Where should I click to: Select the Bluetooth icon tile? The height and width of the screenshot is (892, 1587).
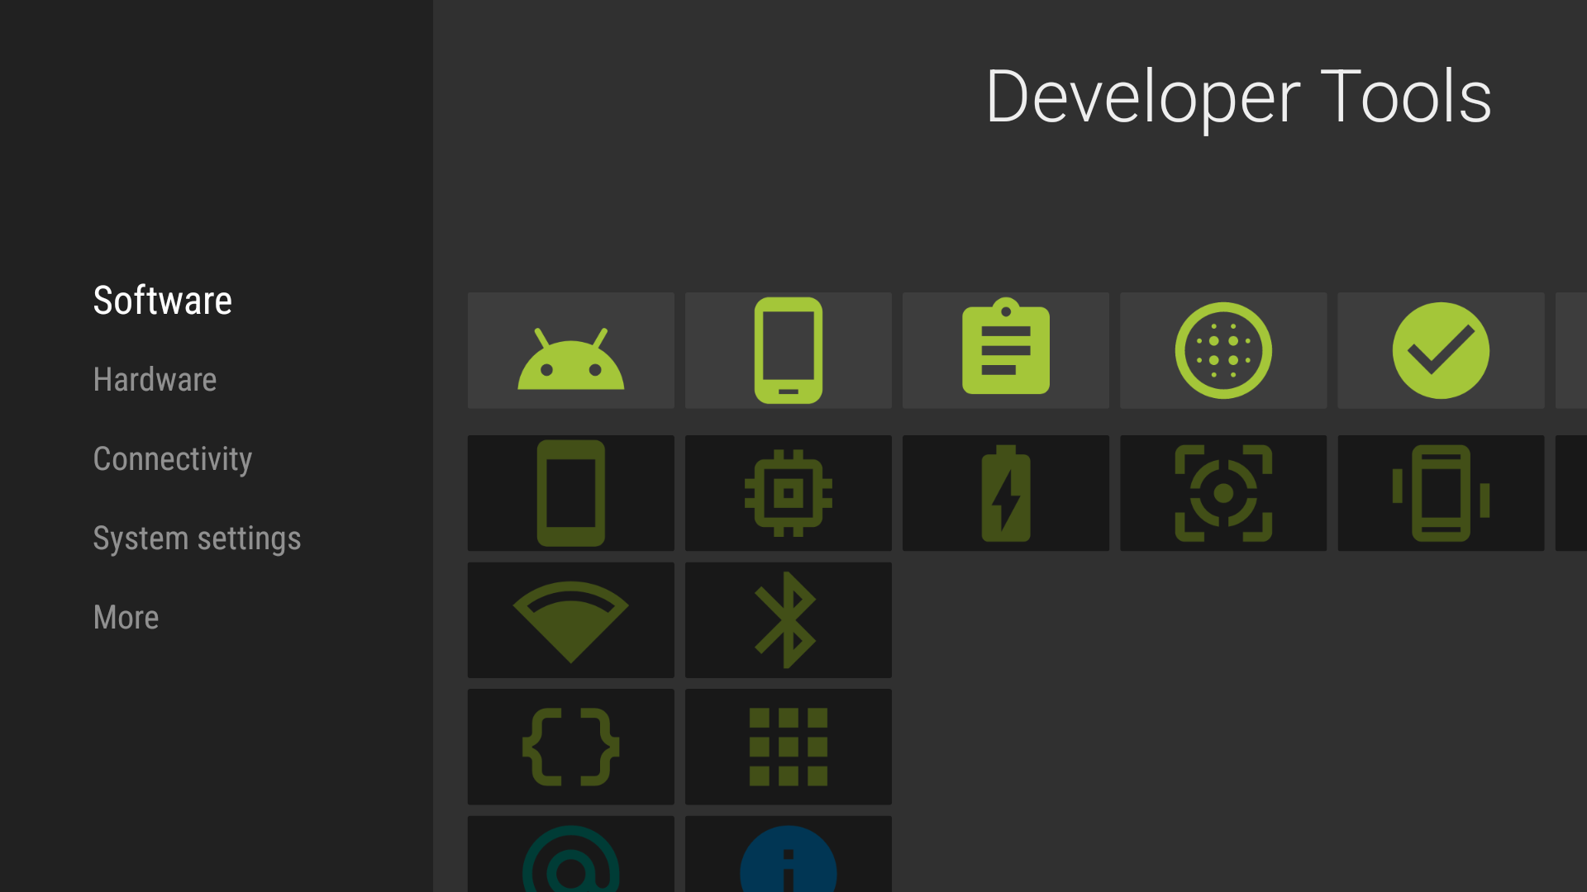click(788, 620)
